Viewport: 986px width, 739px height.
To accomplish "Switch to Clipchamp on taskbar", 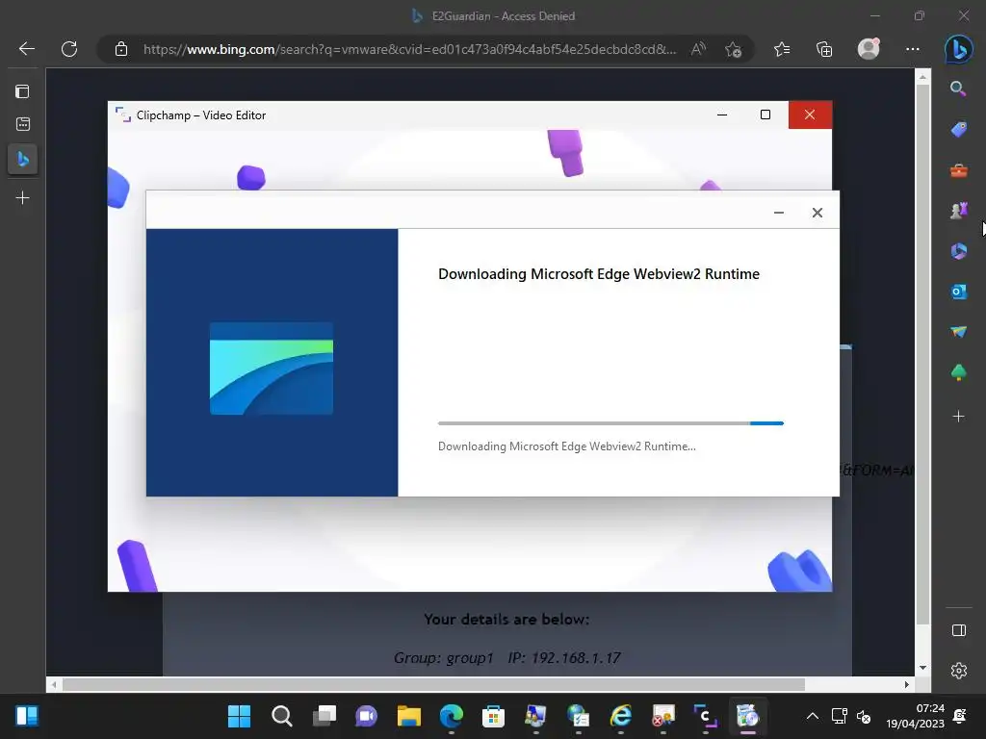I will [705, 716].
